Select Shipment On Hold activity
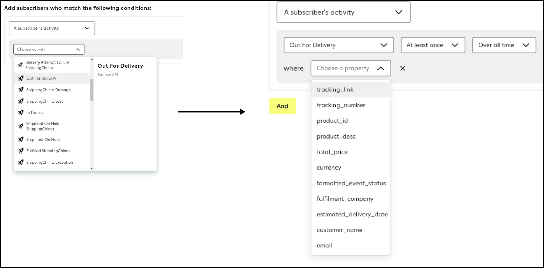Image resolution: width=544 pixels, height=268 pixels. pos(43,140)
